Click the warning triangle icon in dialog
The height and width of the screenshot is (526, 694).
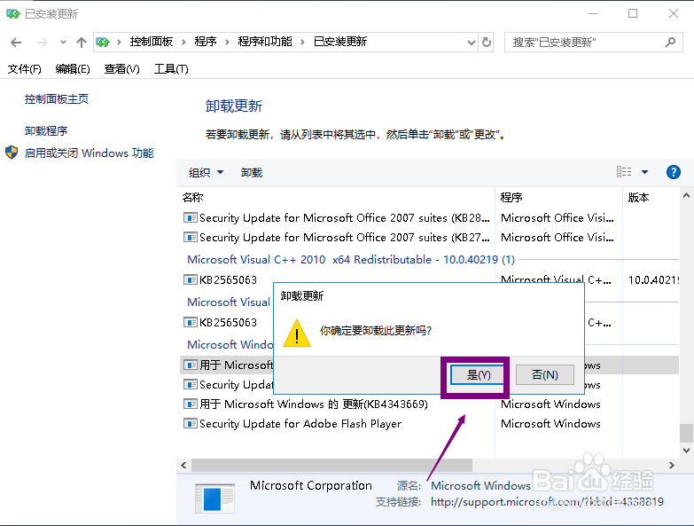(x=297, y=333)
